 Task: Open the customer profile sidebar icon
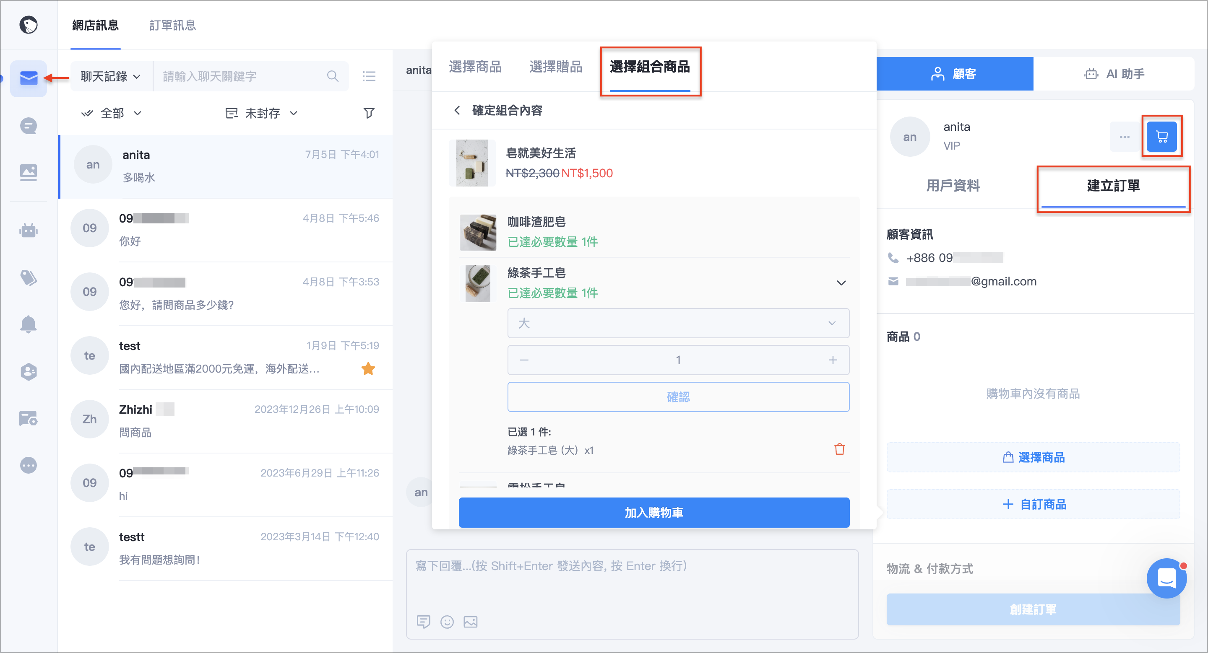click(29, 371)
